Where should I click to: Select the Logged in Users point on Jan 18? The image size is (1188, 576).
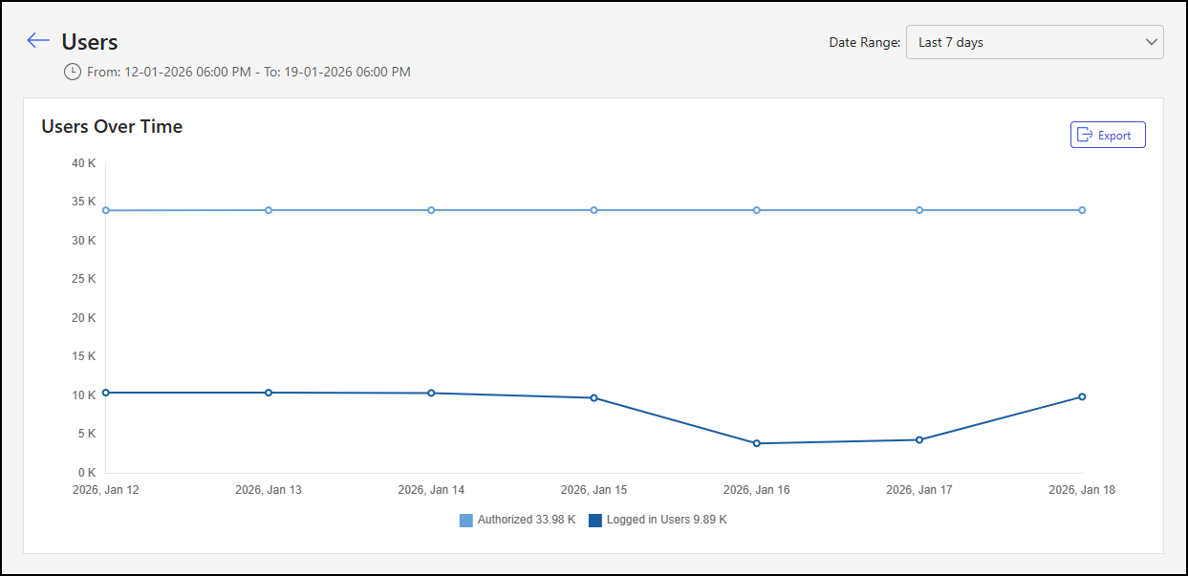tap(1082, 396)
